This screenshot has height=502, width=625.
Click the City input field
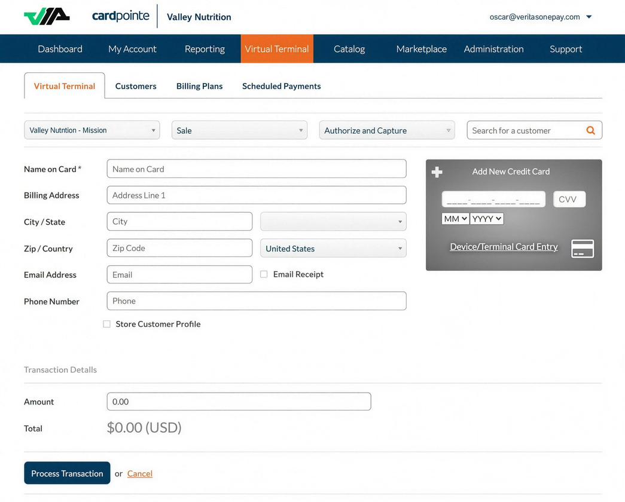click(x=180, y=222)
